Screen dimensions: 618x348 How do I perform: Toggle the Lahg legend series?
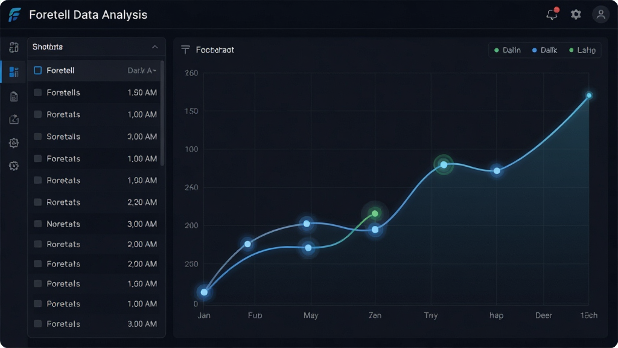point(582,50)
